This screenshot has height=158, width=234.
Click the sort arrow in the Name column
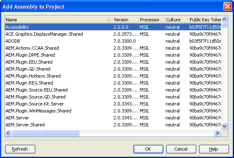(108, 19)
